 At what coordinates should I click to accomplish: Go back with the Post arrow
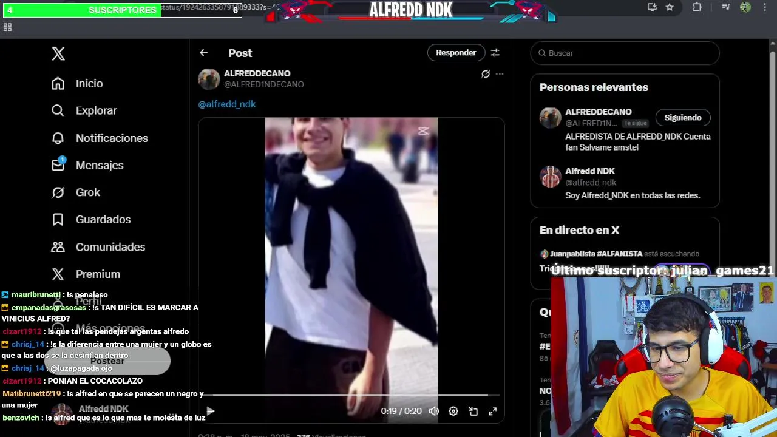coord(204,53)
